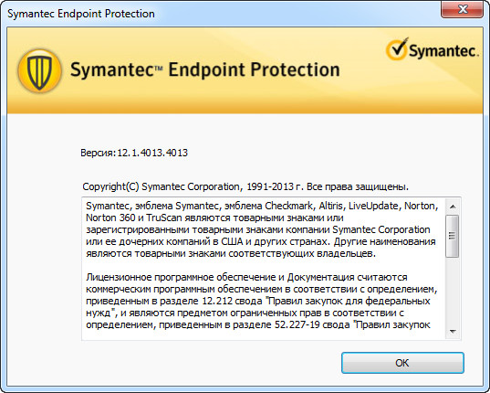Click the Copyright(C) Symantec Corporation line
This screenshot has height=393, width=490.
click(245, 186)
